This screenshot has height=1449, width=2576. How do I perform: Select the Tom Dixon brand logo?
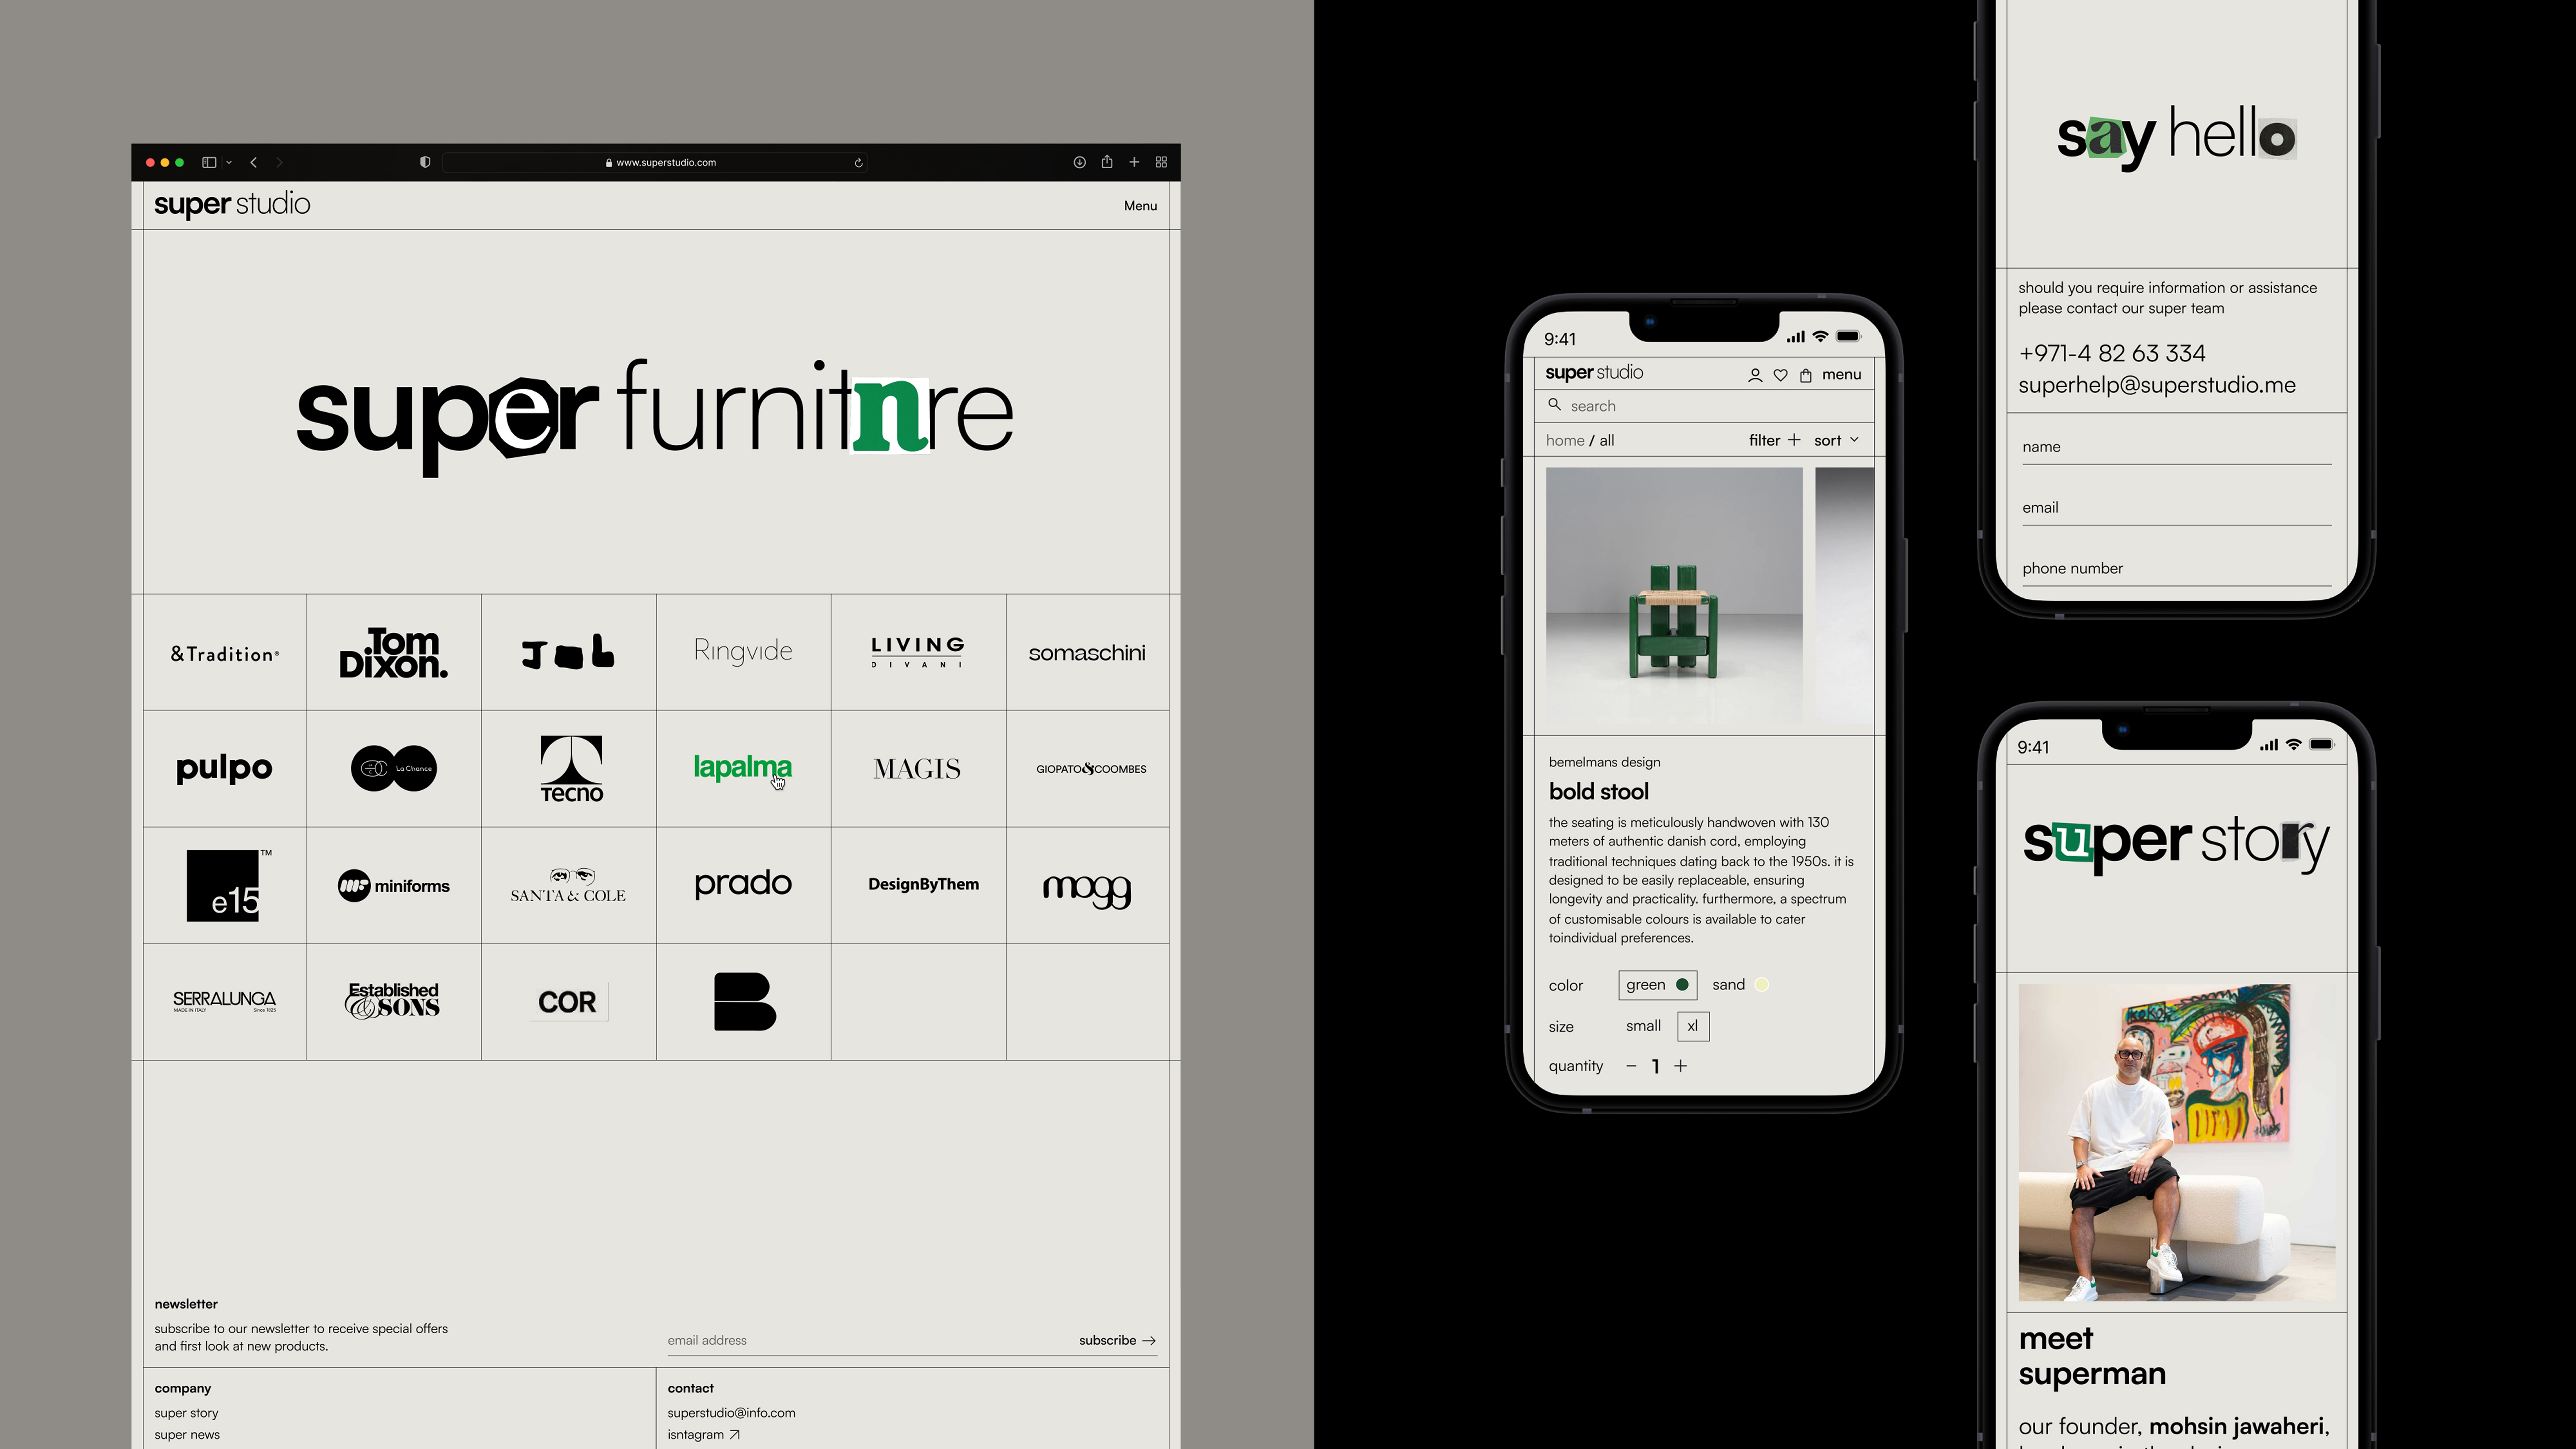point(394,653)
